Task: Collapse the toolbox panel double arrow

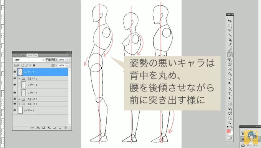Action: (229, 15)
